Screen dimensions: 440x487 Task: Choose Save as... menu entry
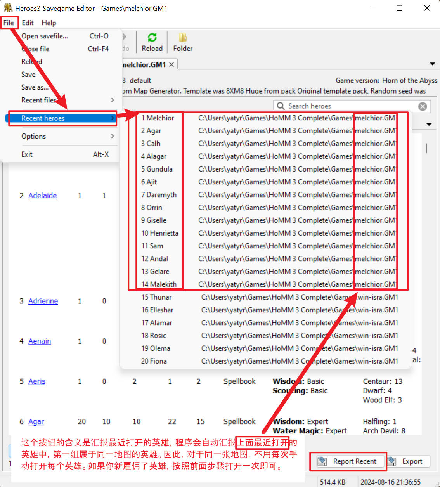(61, 87)
